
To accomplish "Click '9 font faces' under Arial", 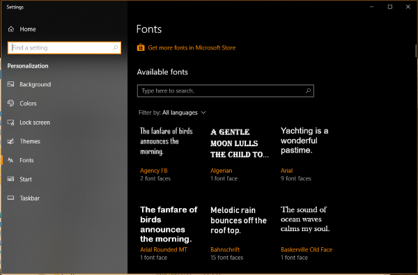I will coord(296,178).
